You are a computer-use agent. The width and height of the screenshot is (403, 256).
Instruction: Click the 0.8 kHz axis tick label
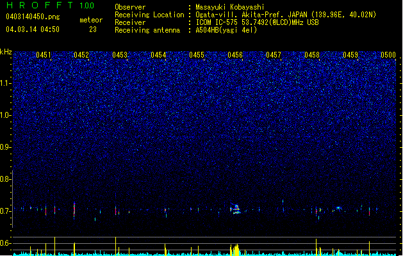coord(5,179)
